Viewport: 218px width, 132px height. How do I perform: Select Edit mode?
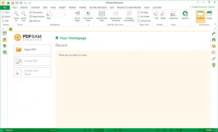[x=5, y=21]
